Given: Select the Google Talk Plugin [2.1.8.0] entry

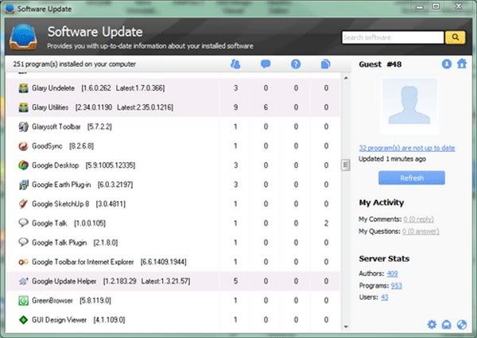Looking at the screenshot, I should pyautogui.click(x=75, y=243).
